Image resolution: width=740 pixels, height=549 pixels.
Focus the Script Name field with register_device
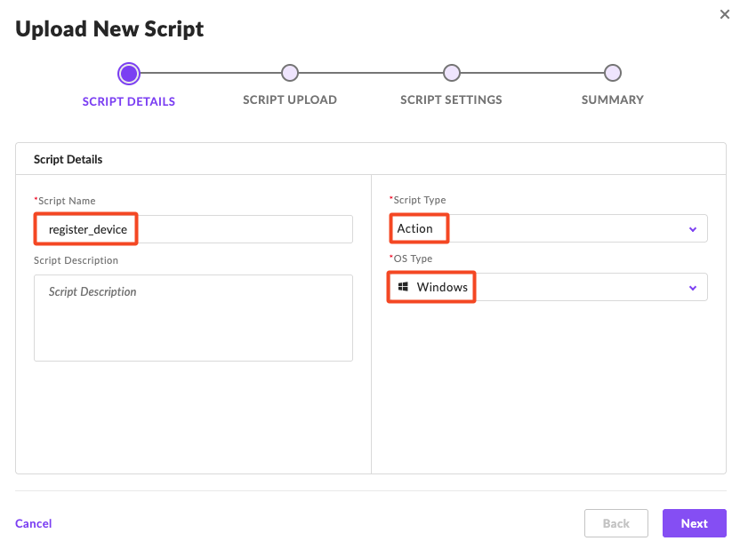pyautogui.click(x=193, y=229)
